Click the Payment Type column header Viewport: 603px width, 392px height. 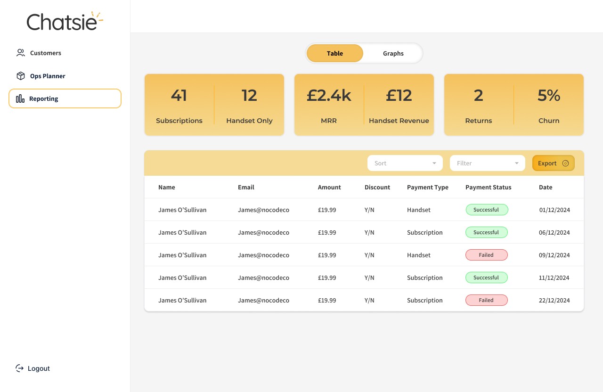click(x=428, y=187)
